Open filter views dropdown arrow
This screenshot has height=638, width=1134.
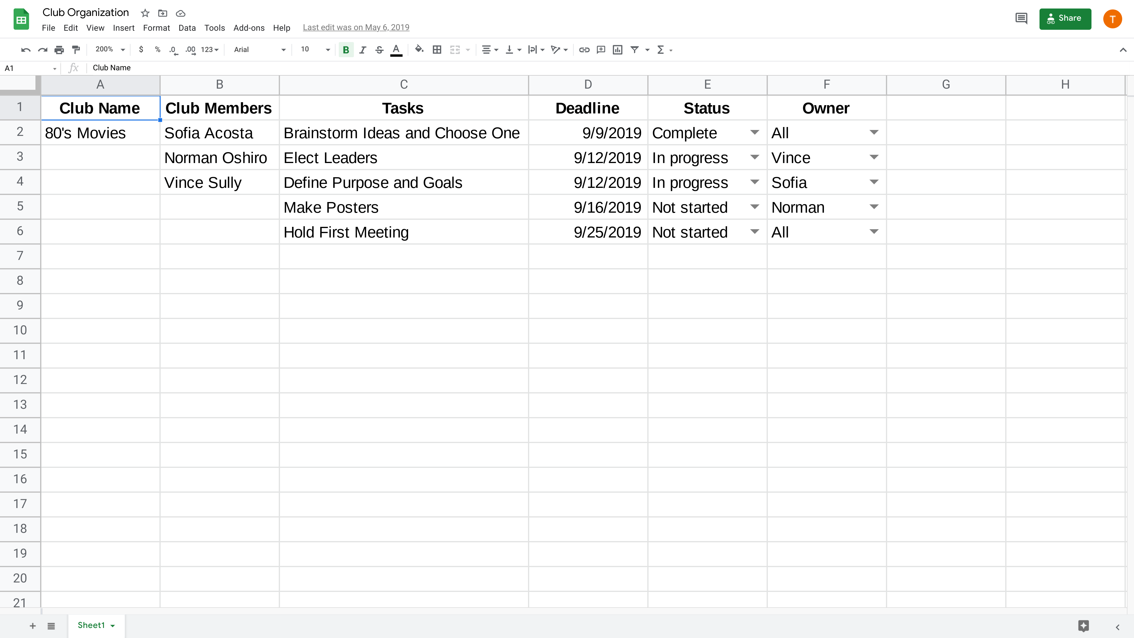click(648, 50)
